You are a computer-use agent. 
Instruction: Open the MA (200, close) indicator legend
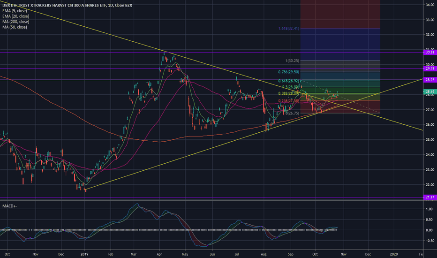pyautogui.click(x=15, y=22)
